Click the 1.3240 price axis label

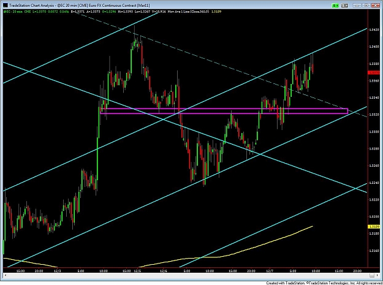pyautogui.click(x=374, y=183)
